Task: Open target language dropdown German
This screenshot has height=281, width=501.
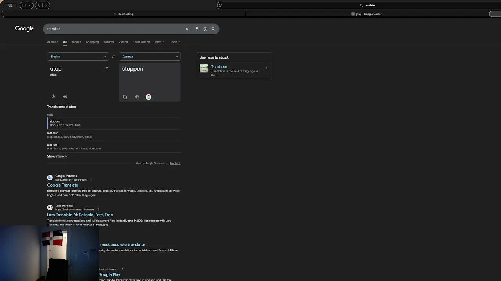Action: click(150, 57)
